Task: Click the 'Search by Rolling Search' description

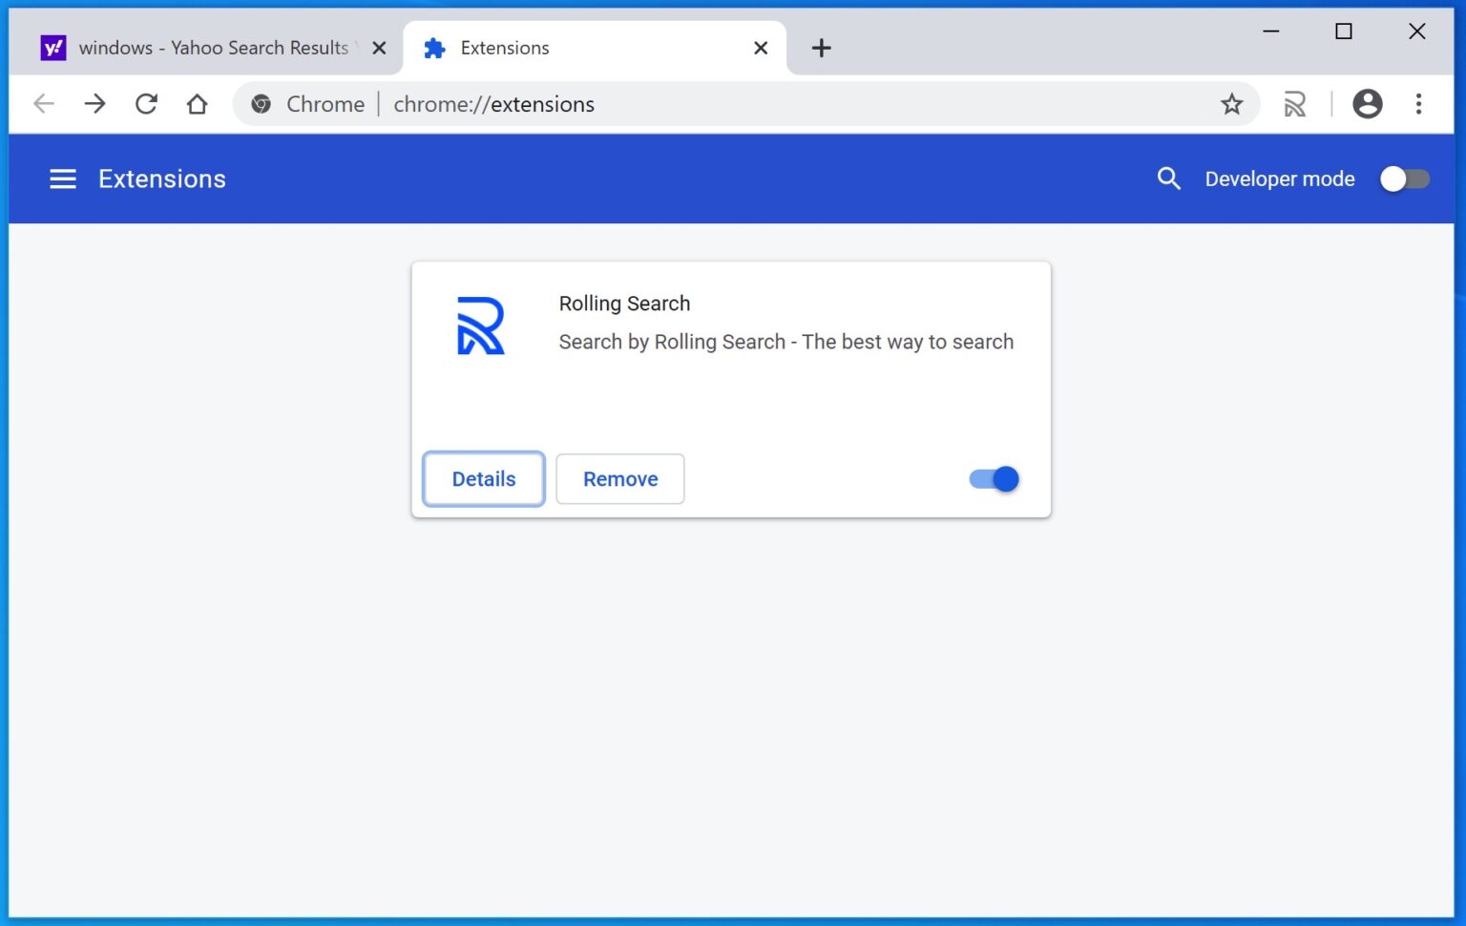Action: [x=786, y=342]
